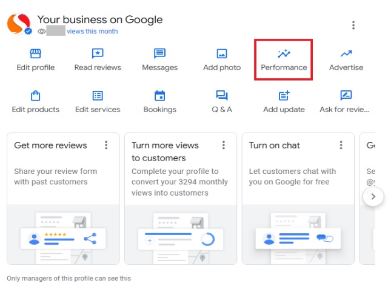388x286 pixels.
Task: Open the Performance sparkline icon
Action: [x=284, y=53]
